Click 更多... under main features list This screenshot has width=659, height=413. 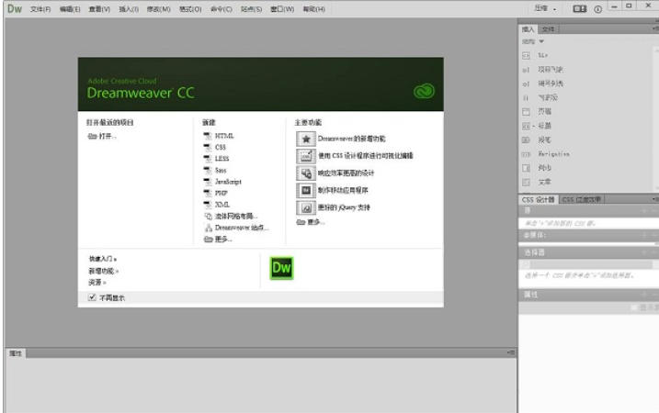[x=311, y=222]
